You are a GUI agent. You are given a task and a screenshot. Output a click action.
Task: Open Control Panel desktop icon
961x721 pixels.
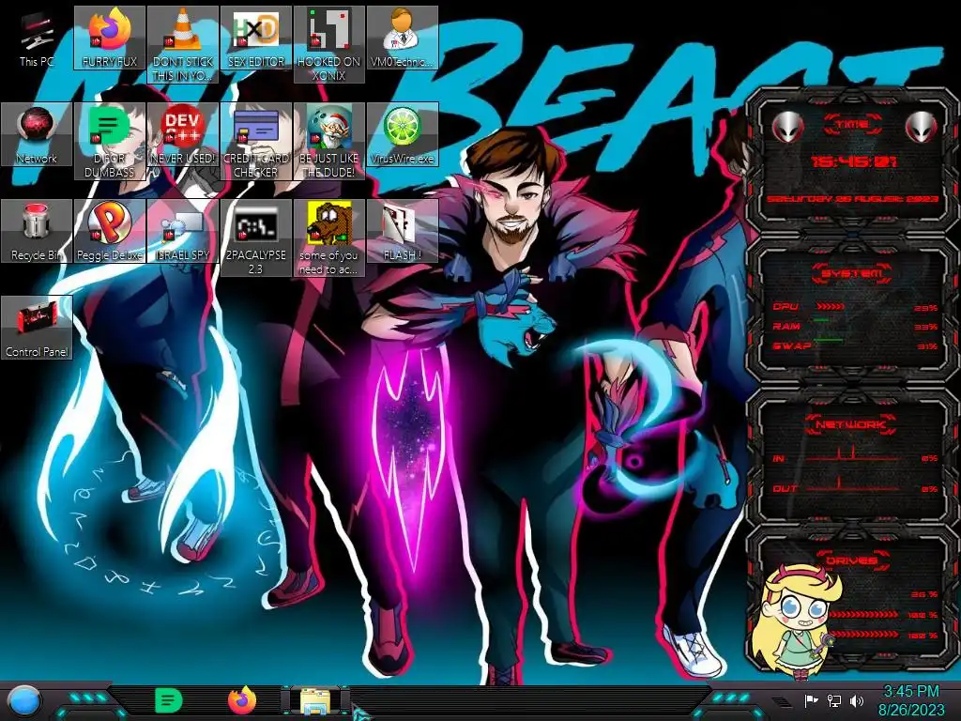click(x=37, y=328)
